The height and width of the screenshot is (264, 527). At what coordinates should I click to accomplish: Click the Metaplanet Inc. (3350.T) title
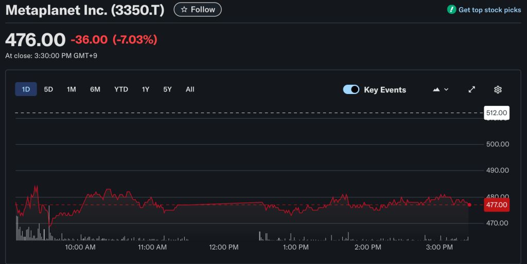pos(85,10)
